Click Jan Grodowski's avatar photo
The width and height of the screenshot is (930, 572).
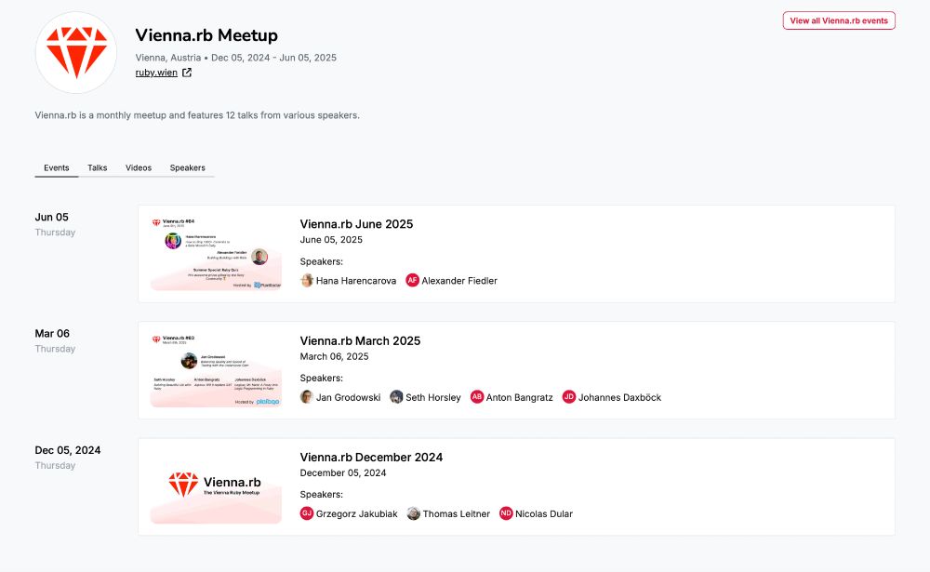point(307,397)
